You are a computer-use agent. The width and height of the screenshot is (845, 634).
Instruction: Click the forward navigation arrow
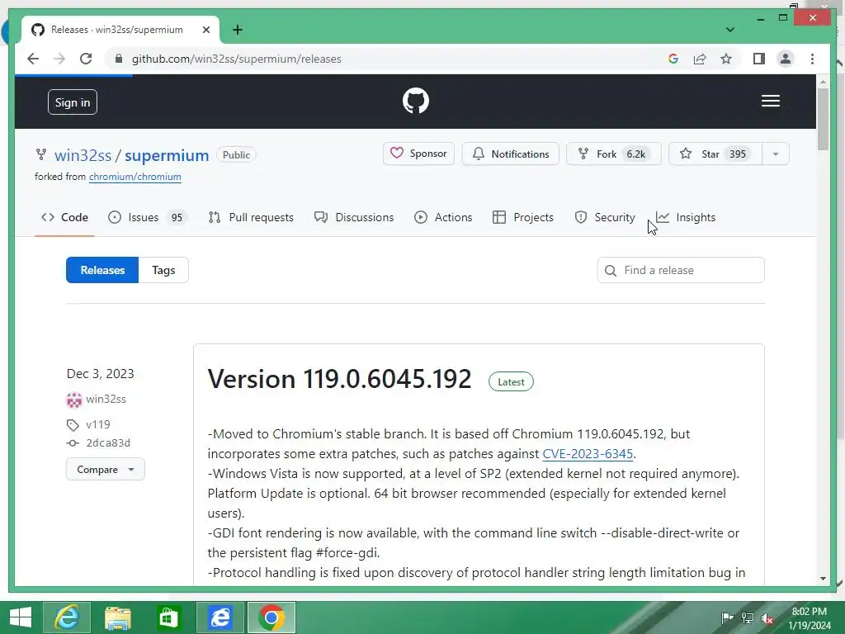pos(59,59)
